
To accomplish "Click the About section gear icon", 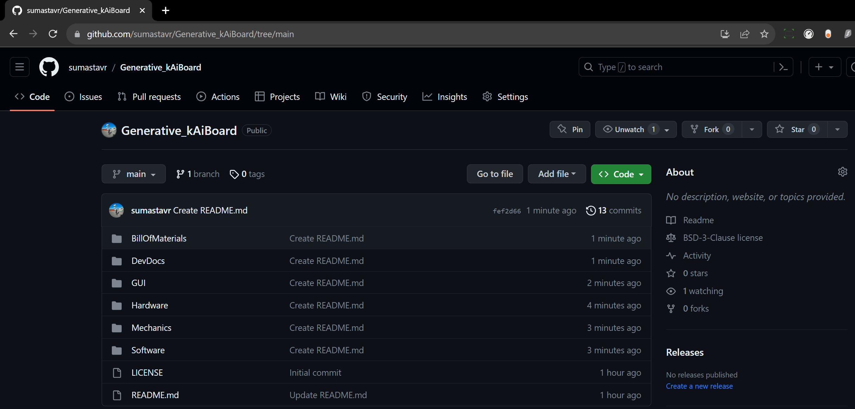I will click(842, 172).
